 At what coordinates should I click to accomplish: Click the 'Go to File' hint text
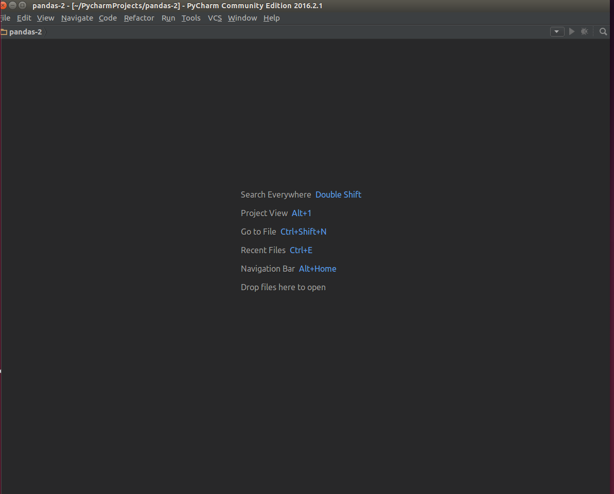258,232
